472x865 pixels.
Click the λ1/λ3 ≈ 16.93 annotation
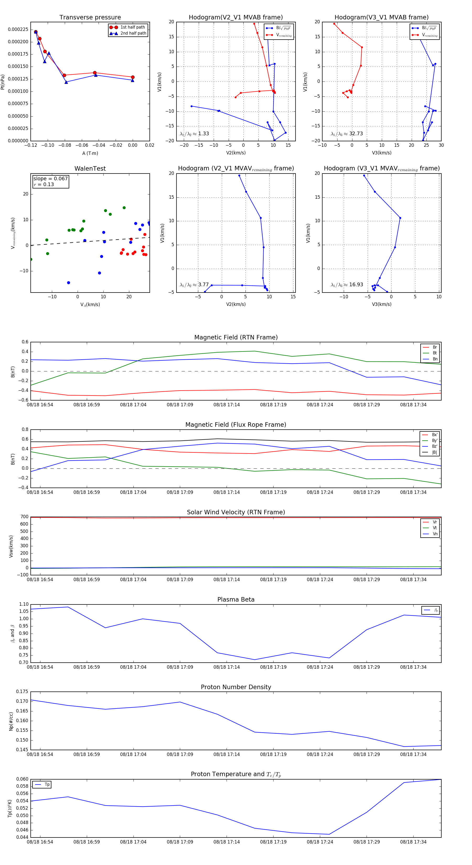click(347, 285)
